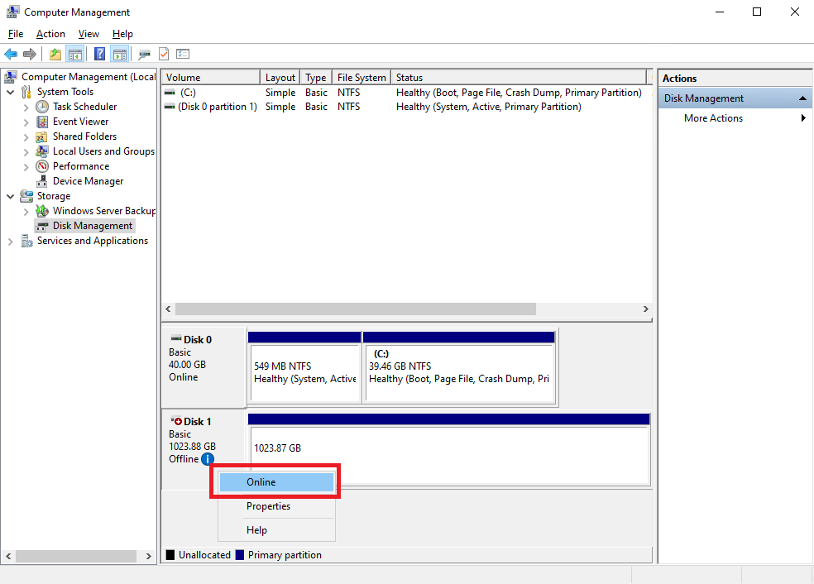Toggle Show/Hide Action Pane toolbar button
Viewport: 814px width, 584px height.
point(120,55)
